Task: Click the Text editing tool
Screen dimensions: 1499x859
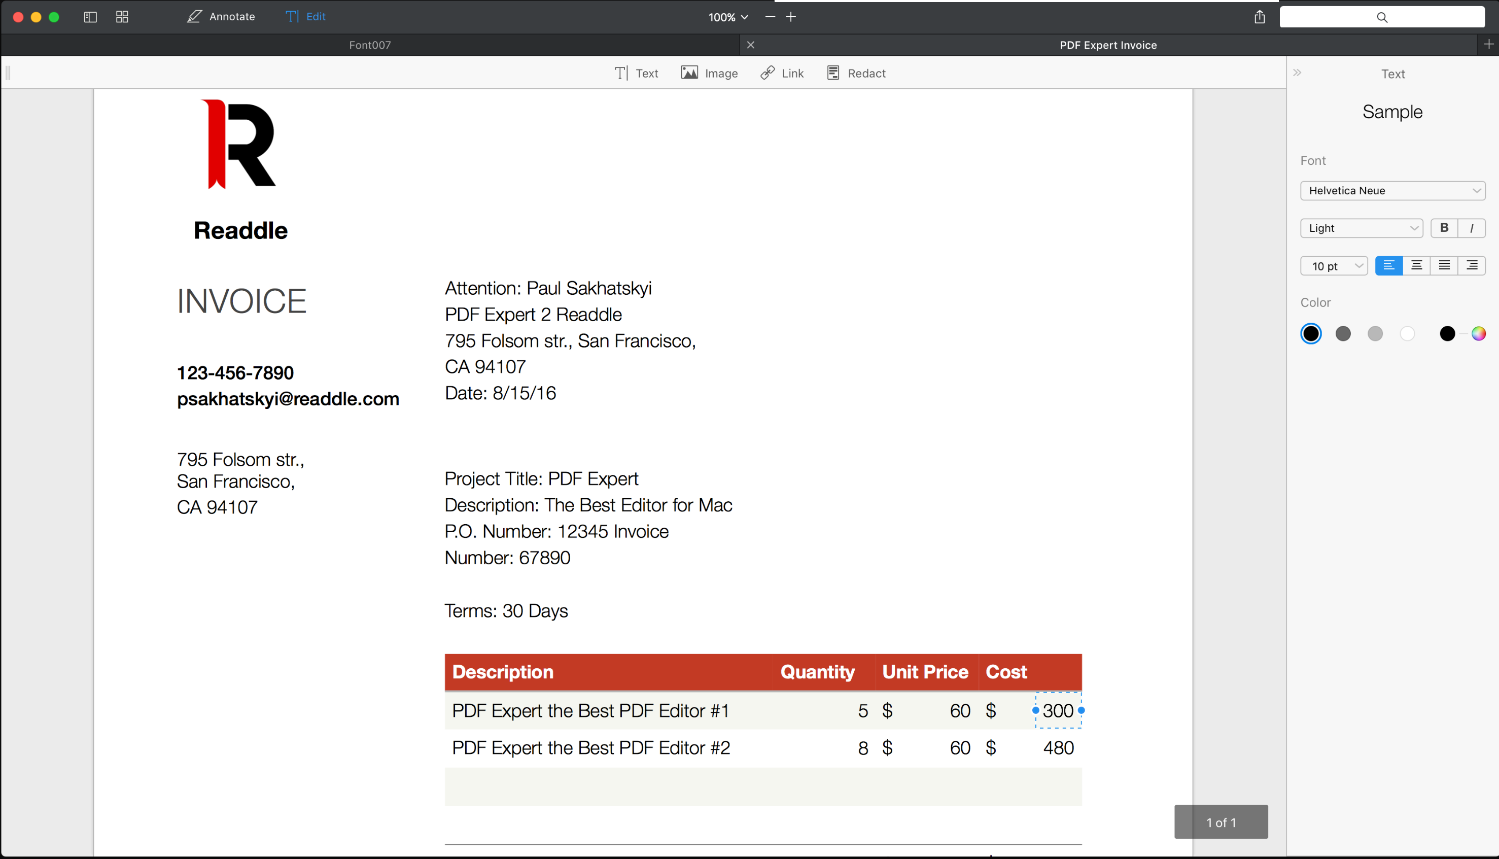Action: 635,73
